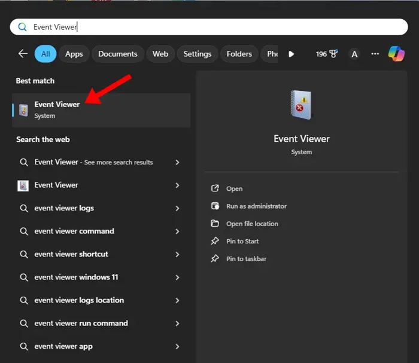Expand chevron for 'event viewer windows 11'
This screenshot has height=363, width=419.
click(x=177, y=277)
